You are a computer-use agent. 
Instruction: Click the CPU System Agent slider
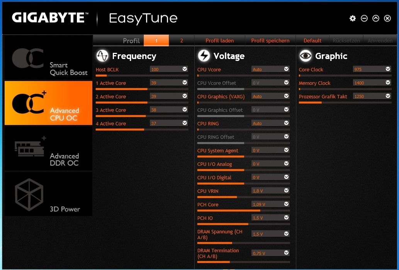[x=243, y=157]
